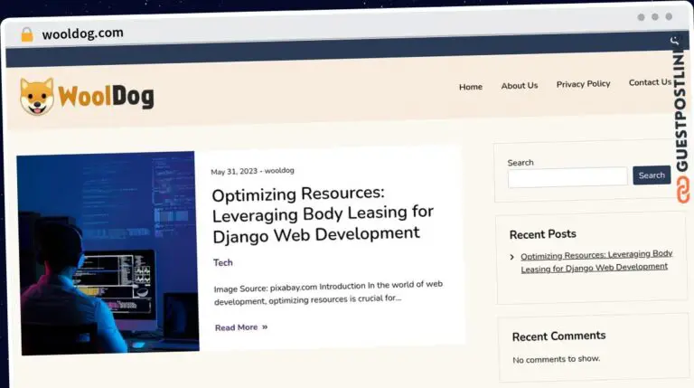694x388 pixels.
Task: Click the wooldog author name link
Action: pyautogui.click(x=279, y=170)
